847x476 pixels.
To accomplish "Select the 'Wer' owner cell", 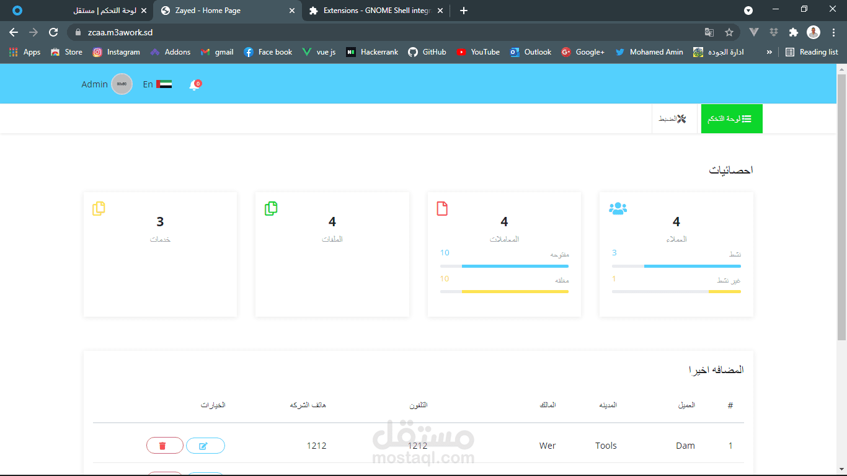I will (548, 446).
